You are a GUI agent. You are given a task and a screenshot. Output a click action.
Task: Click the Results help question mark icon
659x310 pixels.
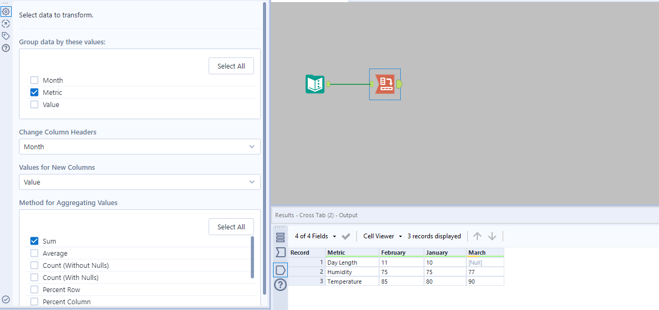280,285
